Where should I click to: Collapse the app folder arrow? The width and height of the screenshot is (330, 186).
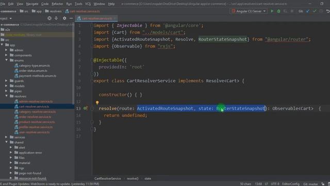click(x=2, y=45)
